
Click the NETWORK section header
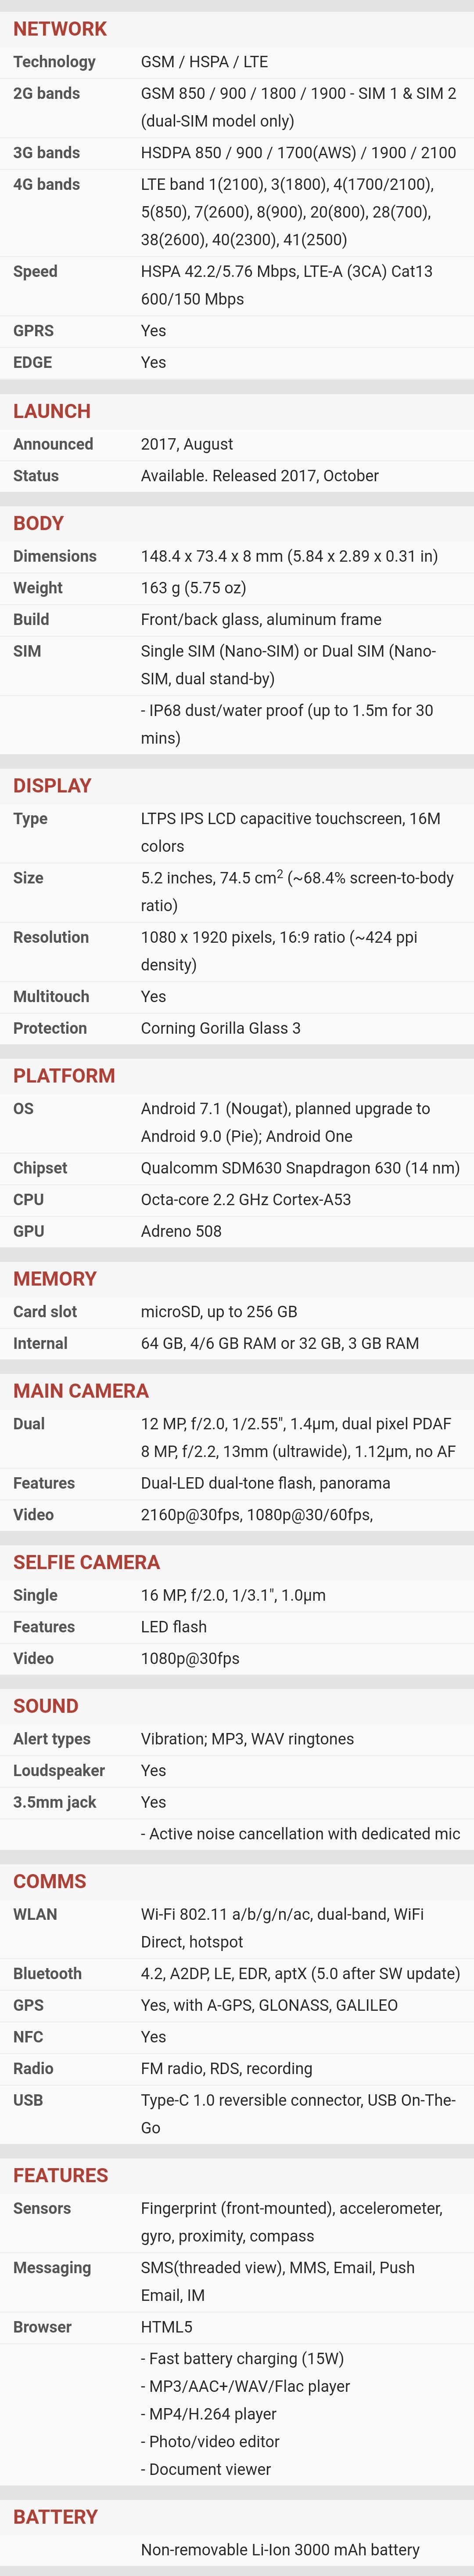[x=60, y=29]
